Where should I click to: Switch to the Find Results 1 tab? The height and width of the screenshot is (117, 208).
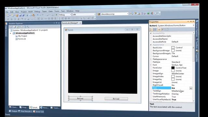[25, 111]
